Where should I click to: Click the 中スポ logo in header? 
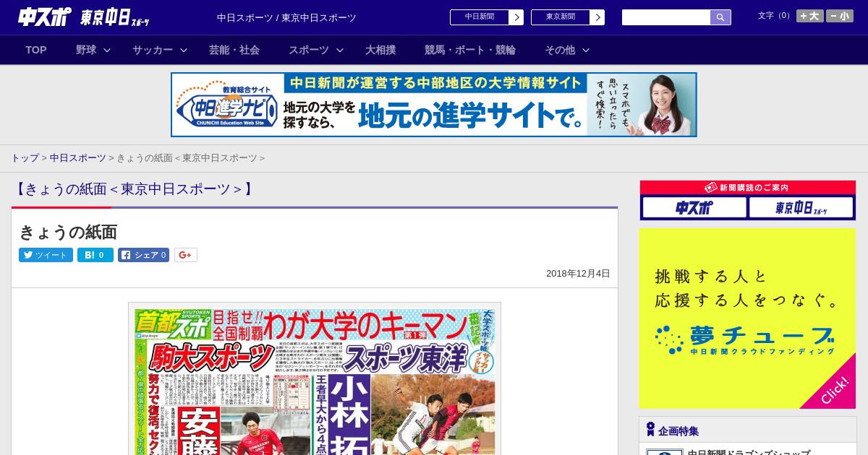[x=45, y=17]
